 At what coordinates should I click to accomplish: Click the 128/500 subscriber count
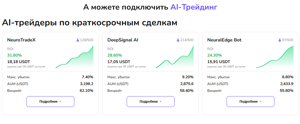pyautogui.click(x=87, y=40)
